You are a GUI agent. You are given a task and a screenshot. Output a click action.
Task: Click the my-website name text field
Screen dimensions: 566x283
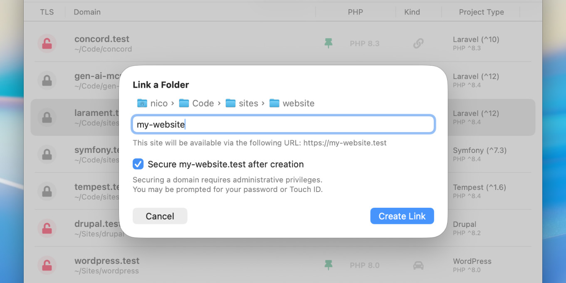[x=283, y=125]
